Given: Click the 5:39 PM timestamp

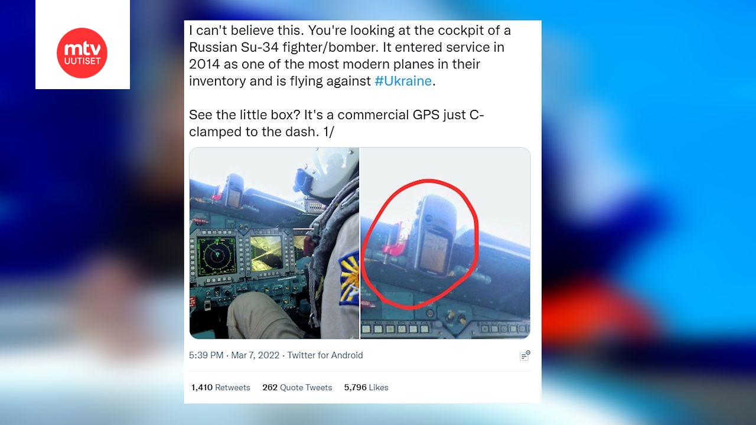Looking at the screenshot, I should coord(206,355).
